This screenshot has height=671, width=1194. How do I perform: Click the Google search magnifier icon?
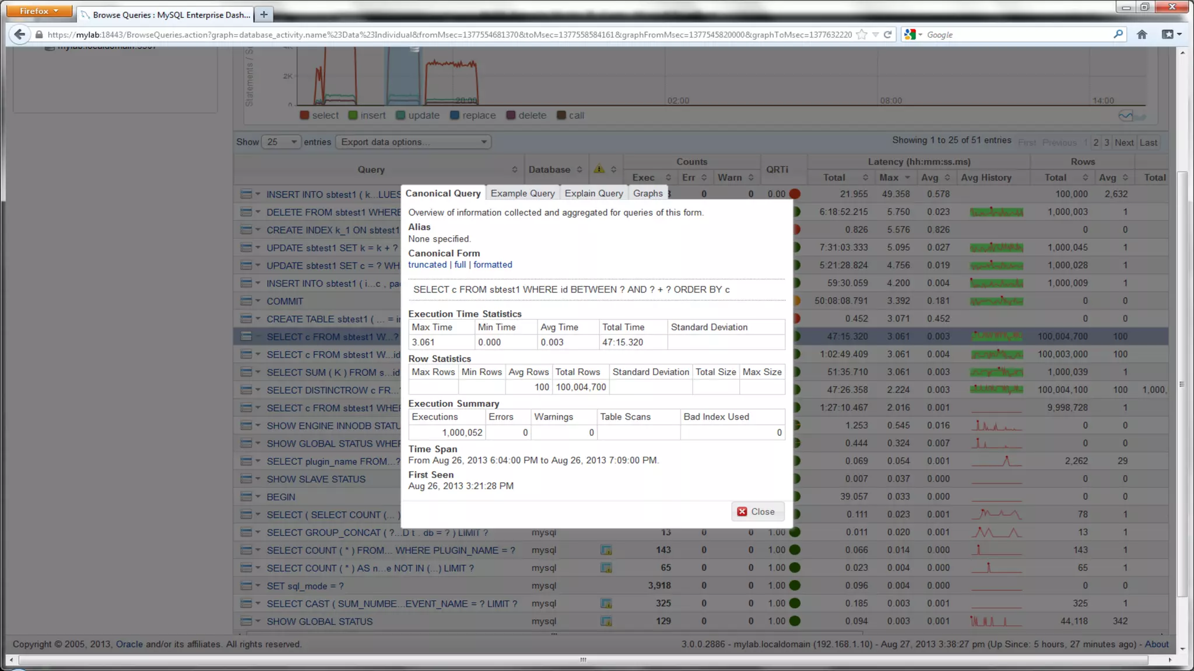coord(1118,34)
